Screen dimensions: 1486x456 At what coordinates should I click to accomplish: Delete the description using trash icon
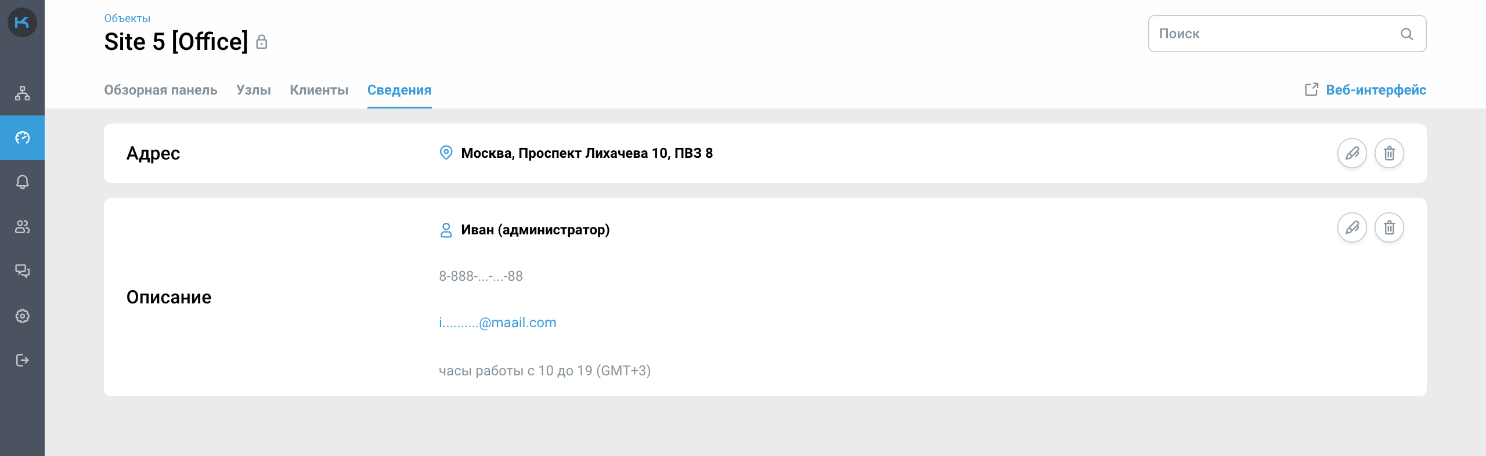(x=1389, y=227)
